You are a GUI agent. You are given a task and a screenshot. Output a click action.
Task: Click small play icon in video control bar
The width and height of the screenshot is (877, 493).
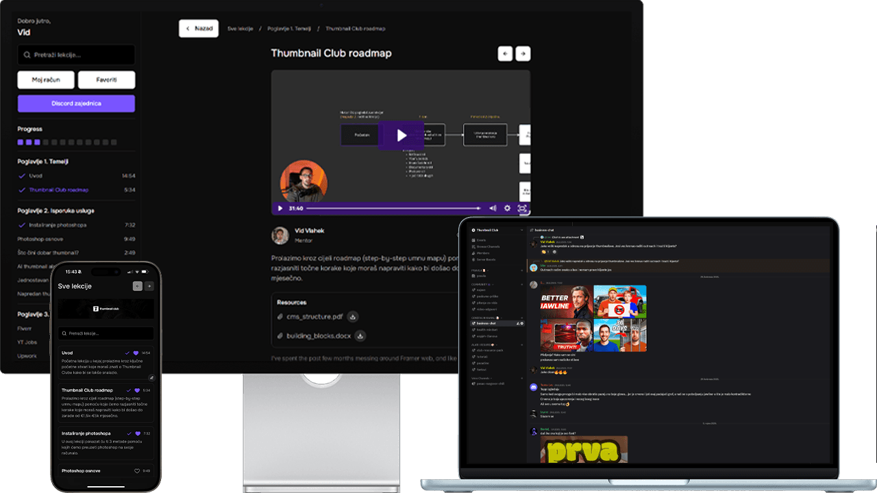tap(280, 208)
